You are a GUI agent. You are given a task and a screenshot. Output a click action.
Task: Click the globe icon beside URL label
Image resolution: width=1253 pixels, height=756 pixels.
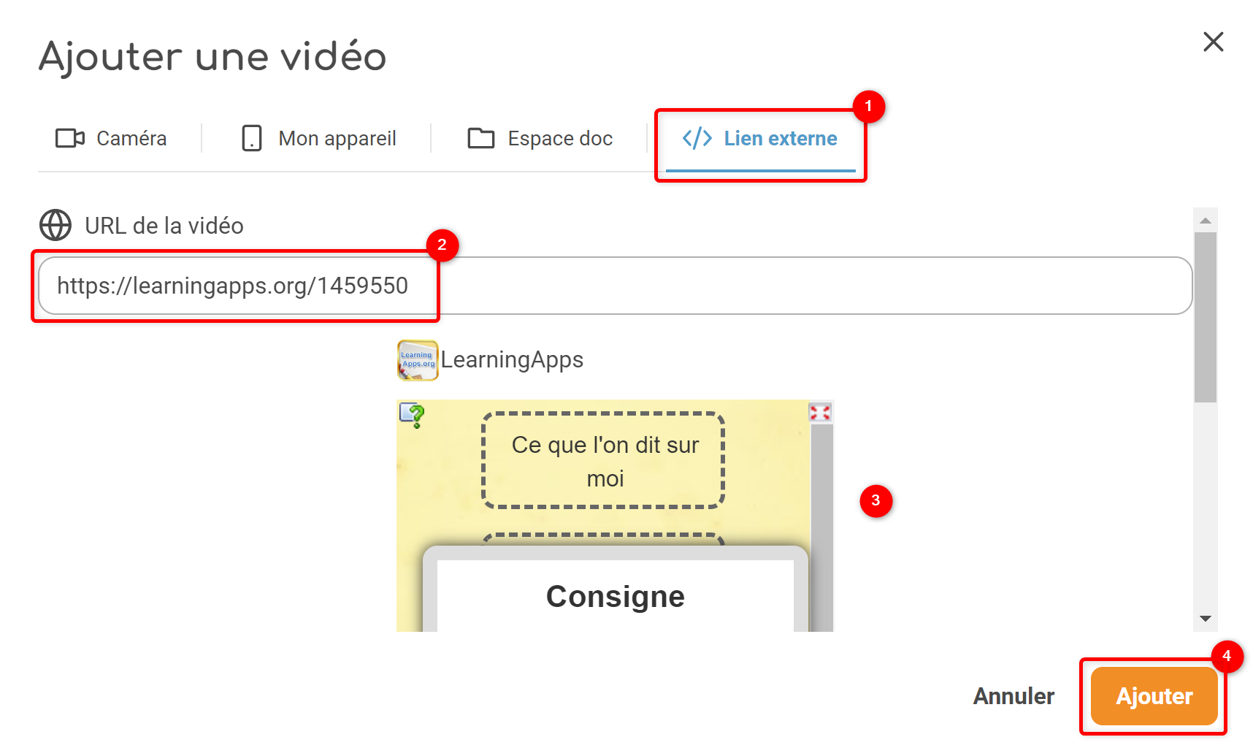click(55, 225)
